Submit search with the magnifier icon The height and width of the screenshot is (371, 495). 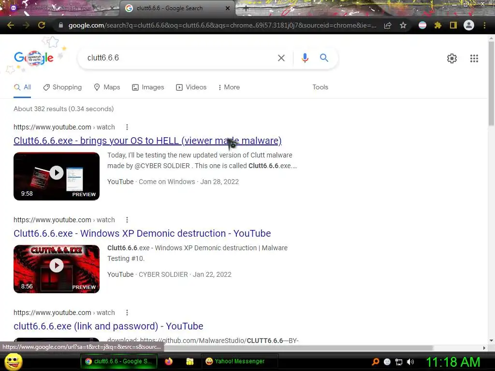[x=324, y=58]
